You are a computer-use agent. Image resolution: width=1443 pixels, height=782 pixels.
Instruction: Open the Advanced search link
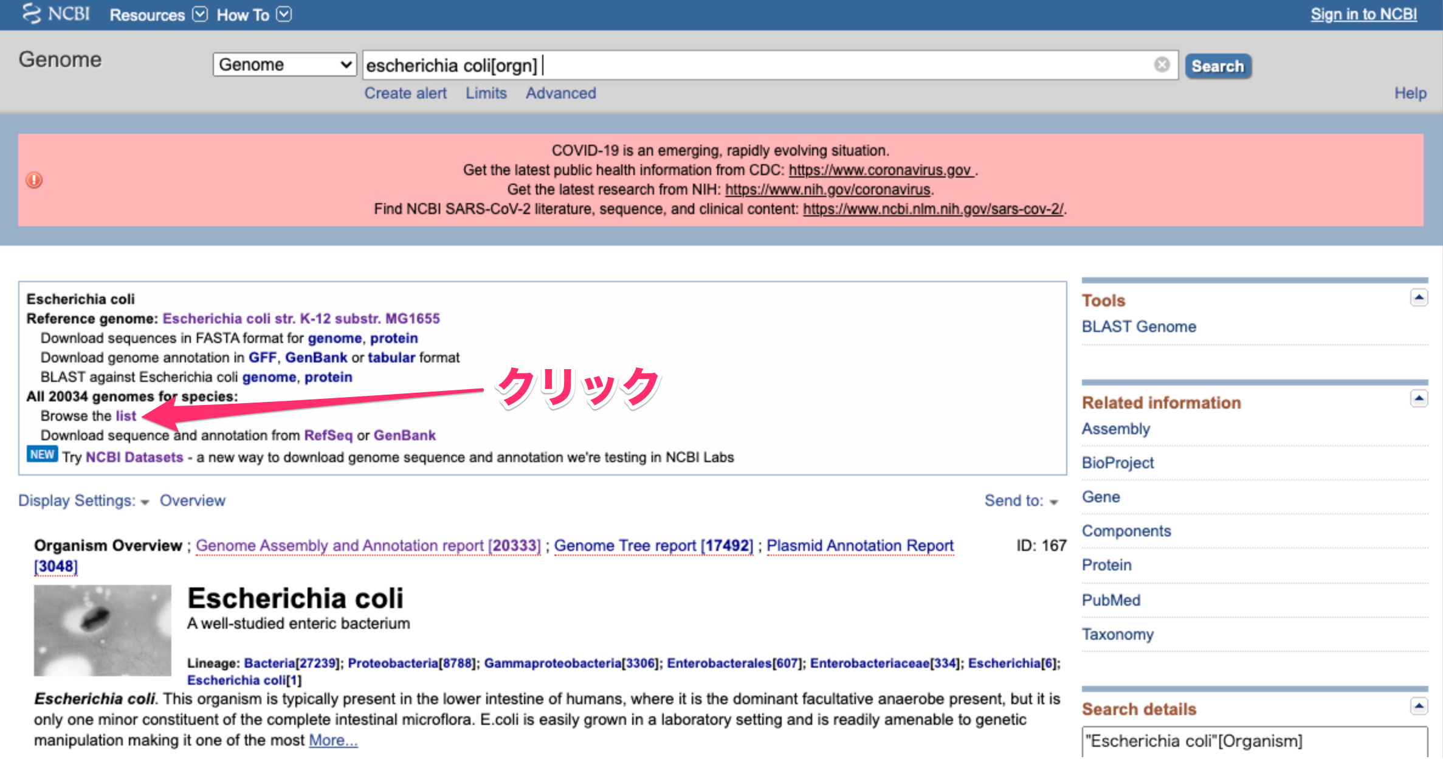coord(560,93)
